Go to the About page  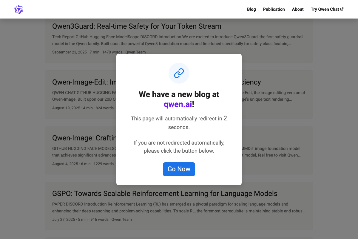pos(298,9)
